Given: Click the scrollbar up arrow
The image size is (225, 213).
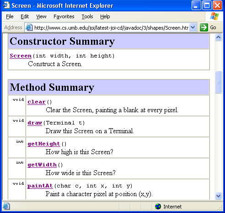Looking at the screenshot, I should pyautogui.click(x=218, y=37).
